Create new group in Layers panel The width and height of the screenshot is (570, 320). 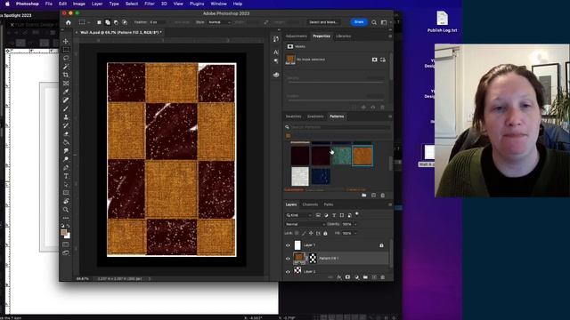365,277
